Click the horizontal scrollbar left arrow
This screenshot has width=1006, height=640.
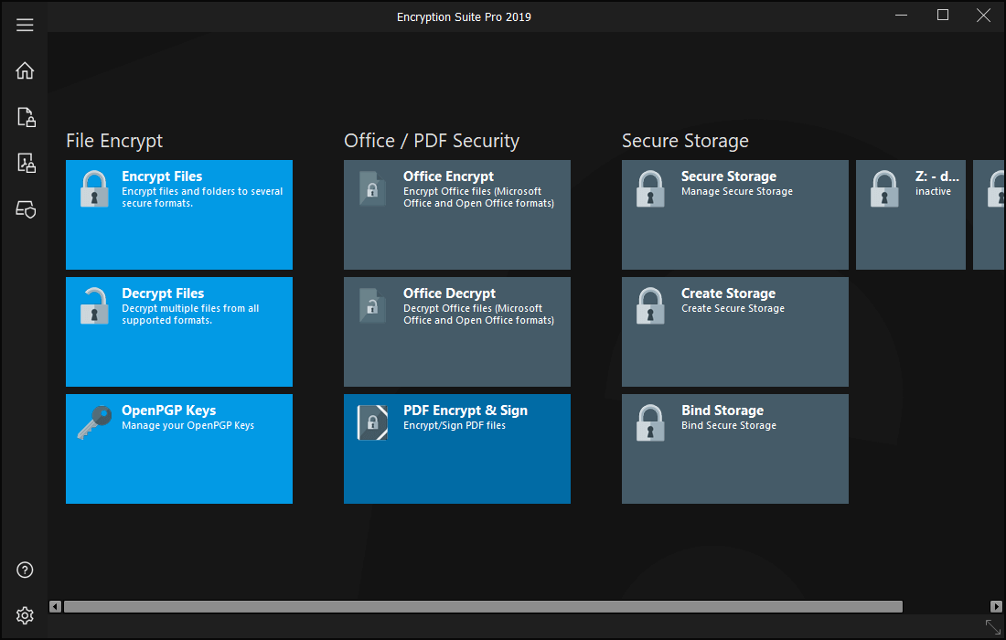(x=55, y=606)
